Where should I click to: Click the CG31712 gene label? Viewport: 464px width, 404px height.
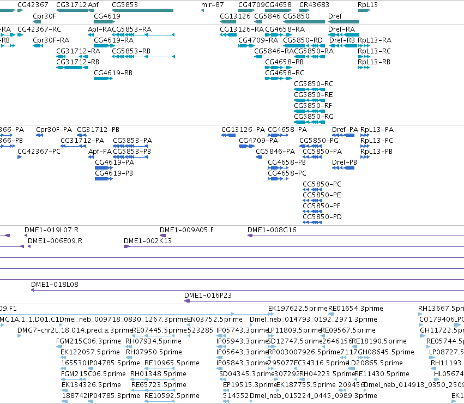coord(71,5)
